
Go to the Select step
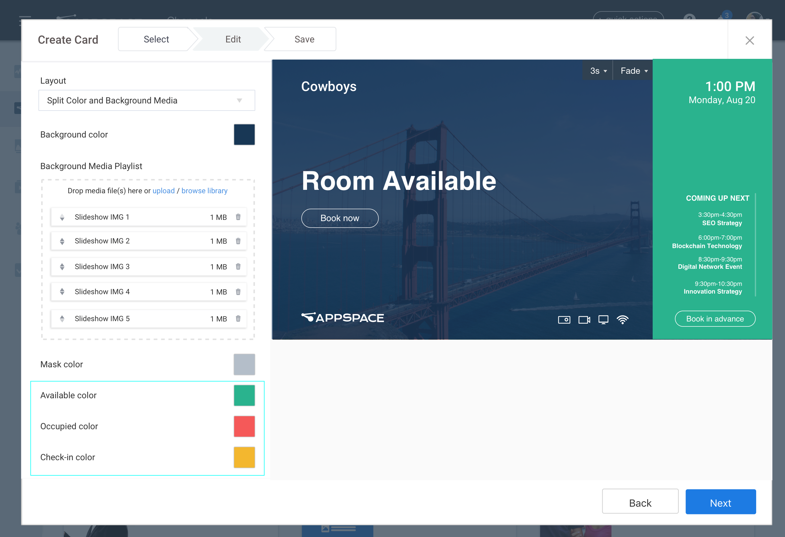coord(156,39)
